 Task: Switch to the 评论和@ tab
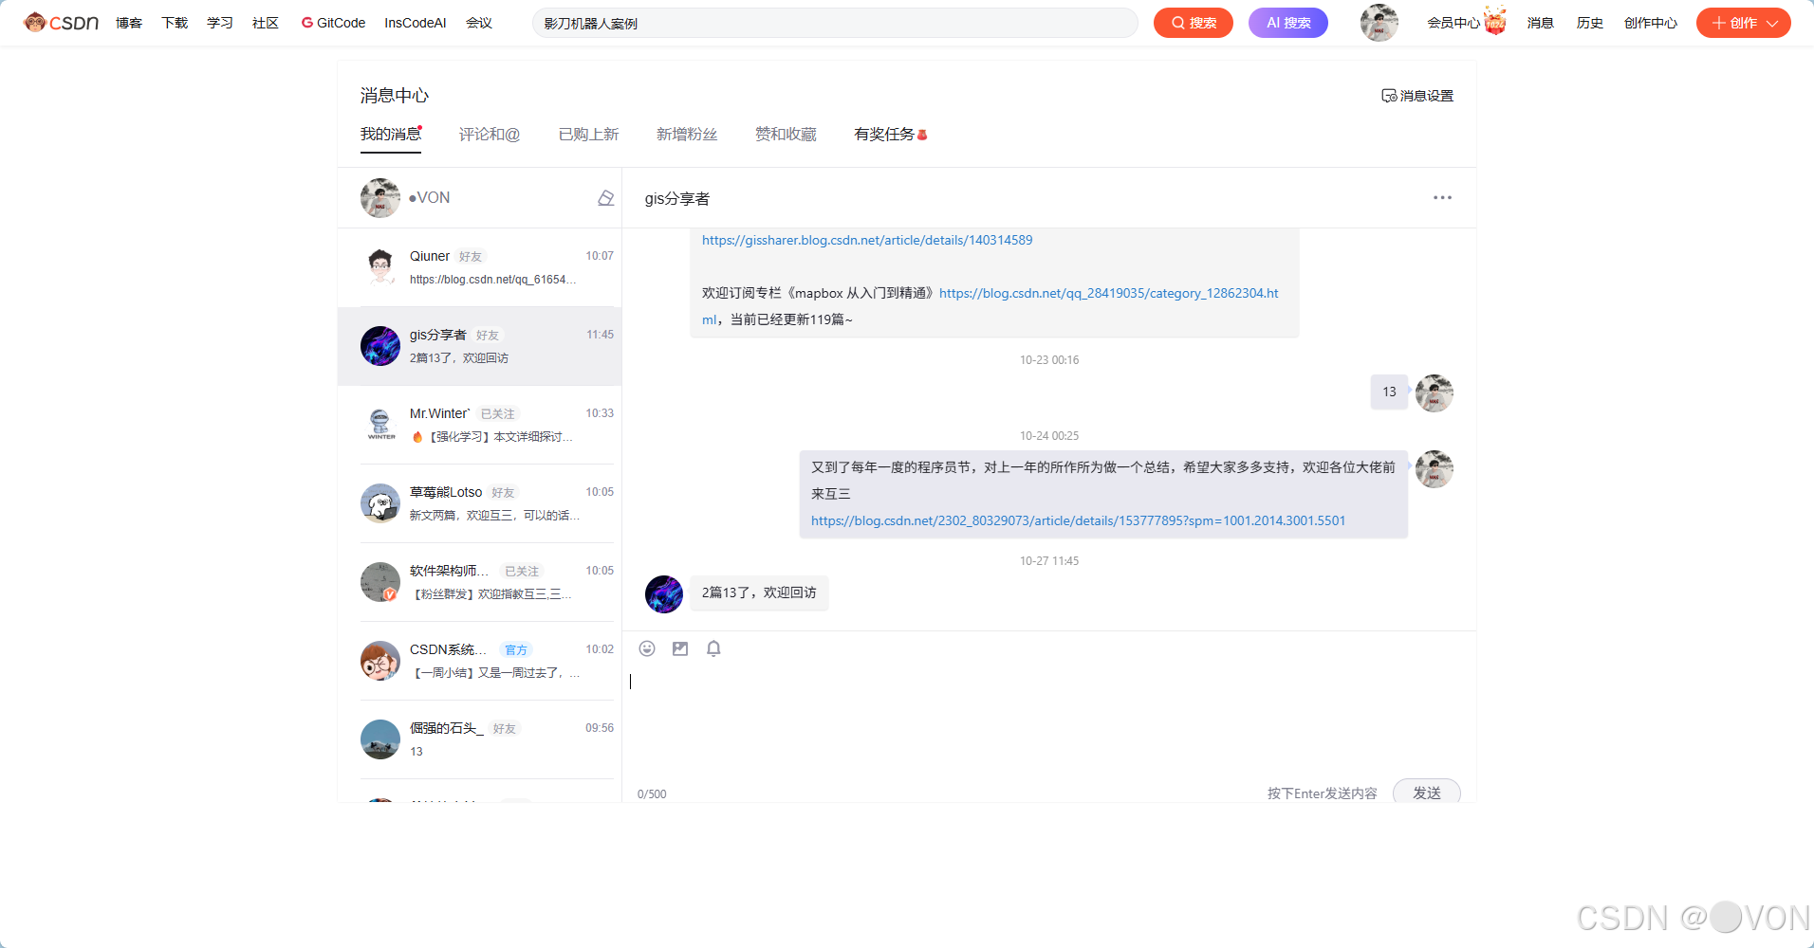[490, 134]
